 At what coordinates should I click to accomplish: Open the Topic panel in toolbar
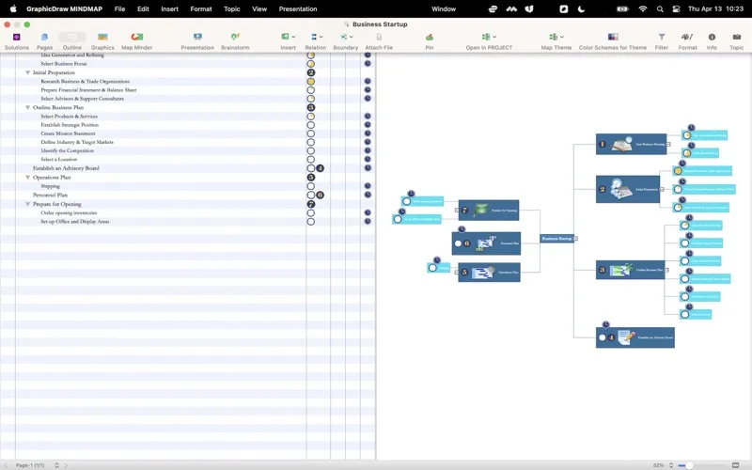click(x=737, y=41)
